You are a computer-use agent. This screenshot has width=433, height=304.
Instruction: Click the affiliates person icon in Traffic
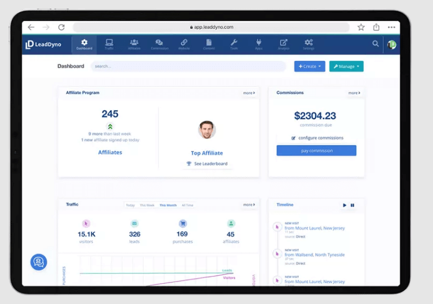point(231,223)
